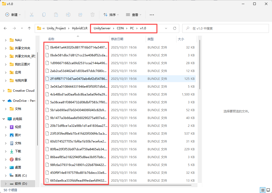
Task: Click the Unity_Project breadcrumb
Action: pyautogui.click(x=56, y=28)
